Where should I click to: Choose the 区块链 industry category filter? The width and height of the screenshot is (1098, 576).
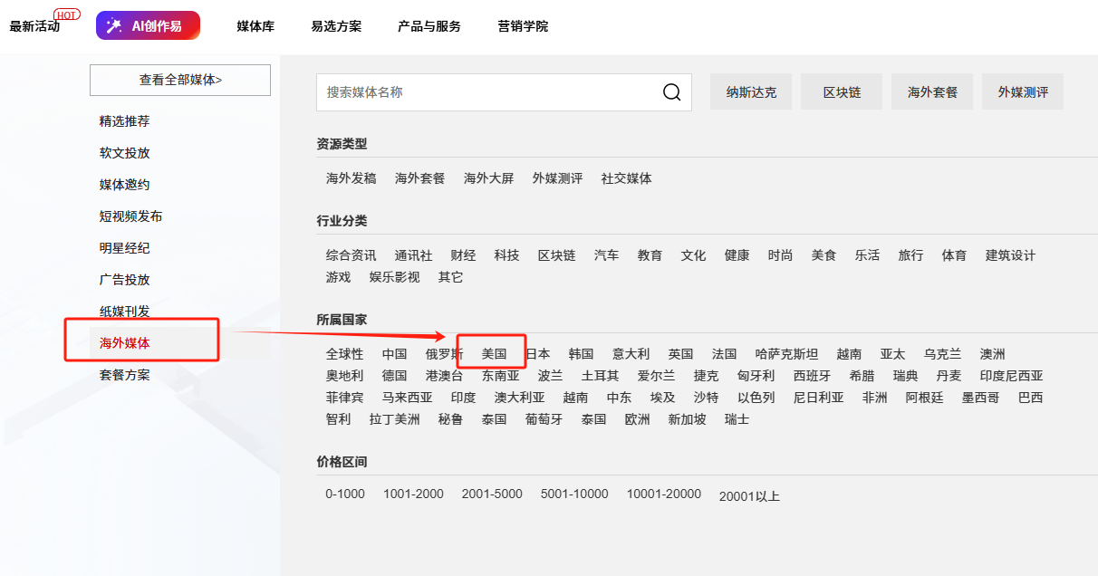[x=557, y=255]
